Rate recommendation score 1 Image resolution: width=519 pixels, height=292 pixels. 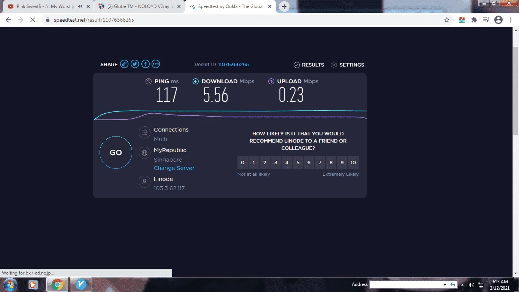click(x=254, y=163)
